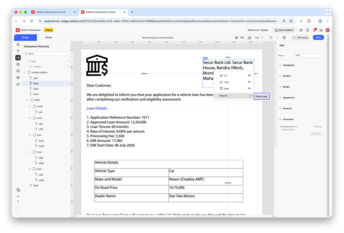This screenshot has height=233, width=344.
Task: Tick the untitled subform checkbox
Action: [29, 72]
